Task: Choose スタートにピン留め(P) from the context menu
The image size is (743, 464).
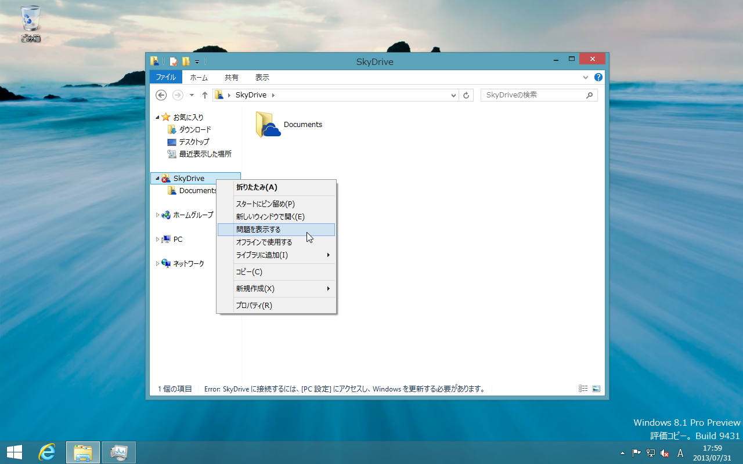Action: [276, 204]
